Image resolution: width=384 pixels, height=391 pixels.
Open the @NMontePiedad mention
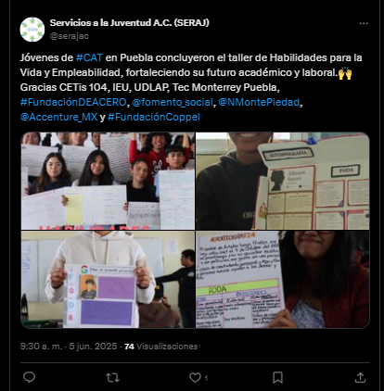point(259,102)
